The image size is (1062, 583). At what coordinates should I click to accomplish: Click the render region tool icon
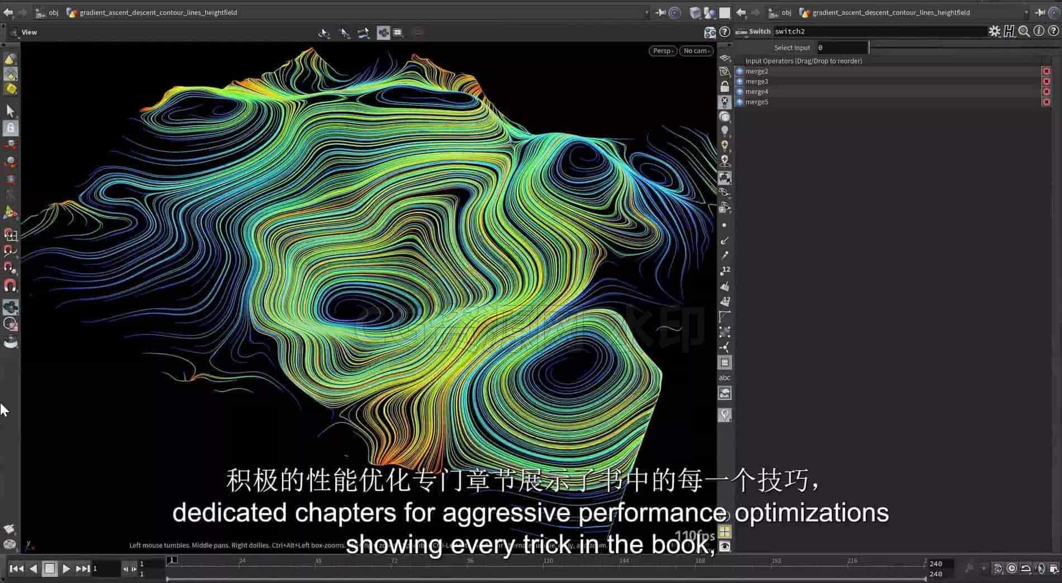click(x=398, y=33)
